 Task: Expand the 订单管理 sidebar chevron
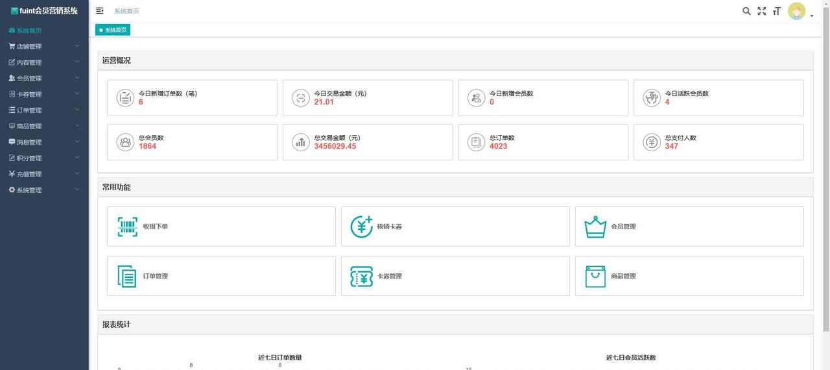click(77, 110)
